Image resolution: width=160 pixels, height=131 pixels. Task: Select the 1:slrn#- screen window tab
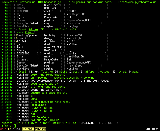[x=28, y=129]
